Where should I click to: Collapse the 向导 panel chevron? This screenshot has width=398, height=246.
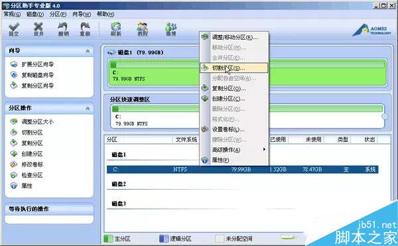[88, 51]
